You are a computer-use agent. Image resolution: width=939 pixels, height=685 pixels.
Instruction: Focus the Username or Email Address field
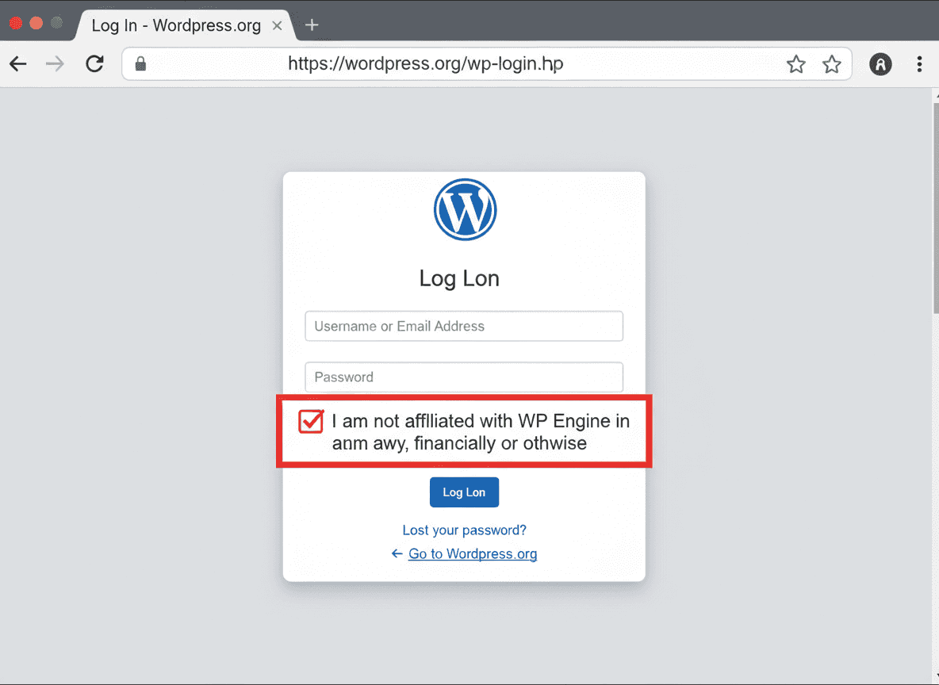point(464,326)
